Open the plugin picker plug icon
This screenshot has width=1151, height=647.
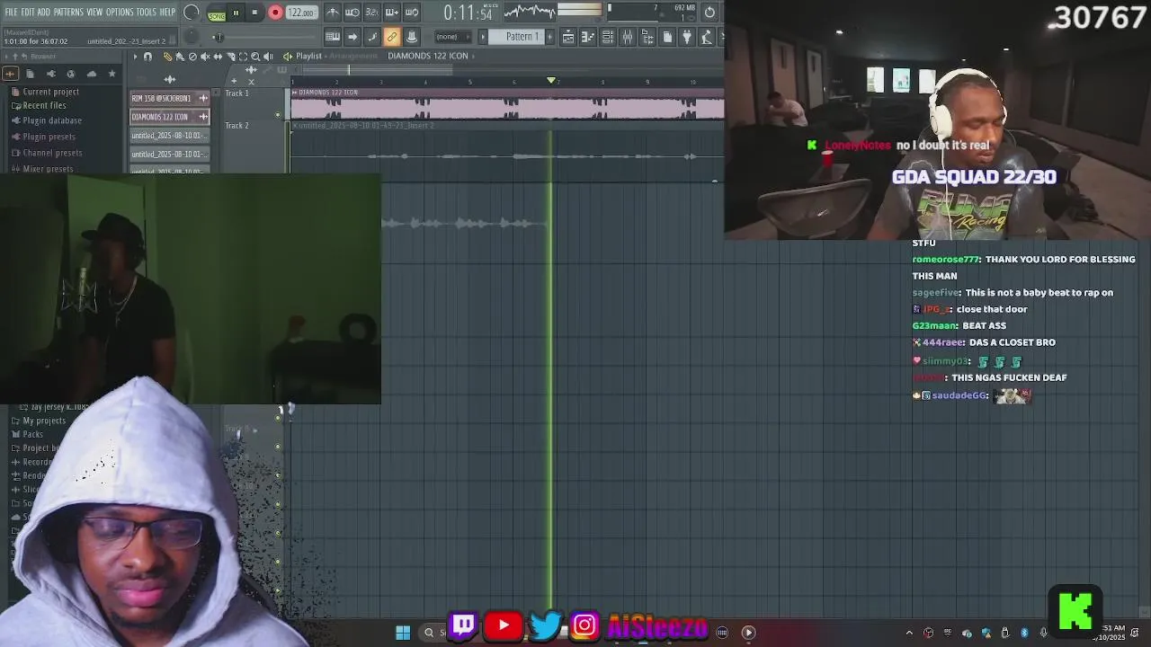[x=686, y=37]
